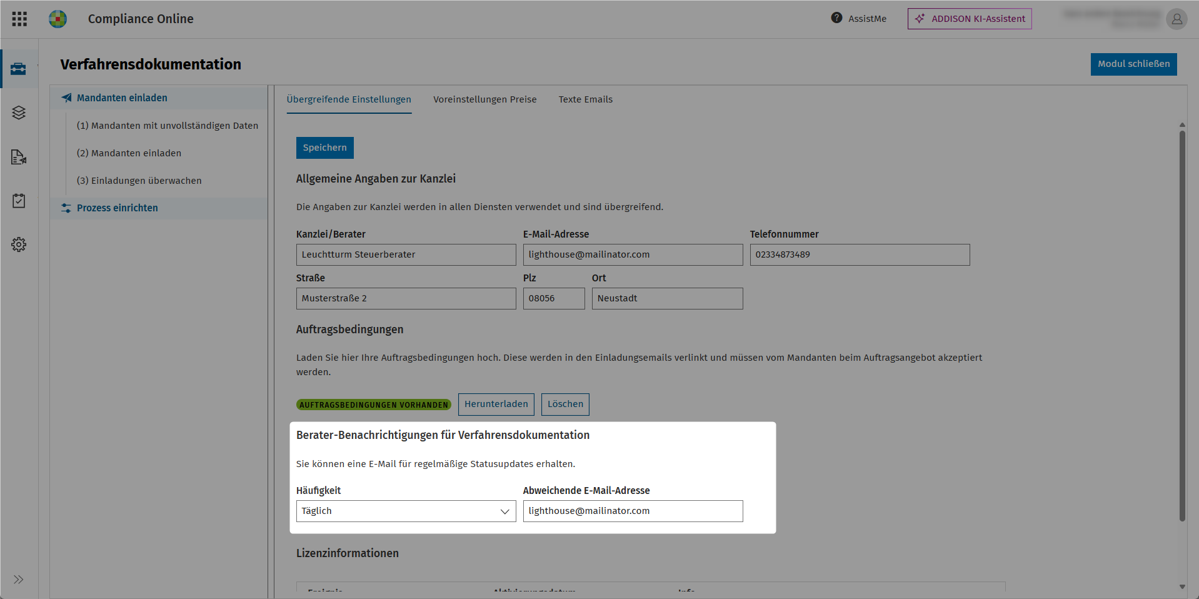Viewport: 1199px width, 599px height.
Task: Switch to Texte Emails tab
Action: (x=586, y=99)
